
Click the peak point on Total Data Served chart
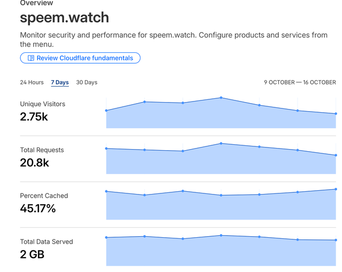click(221, 235)
